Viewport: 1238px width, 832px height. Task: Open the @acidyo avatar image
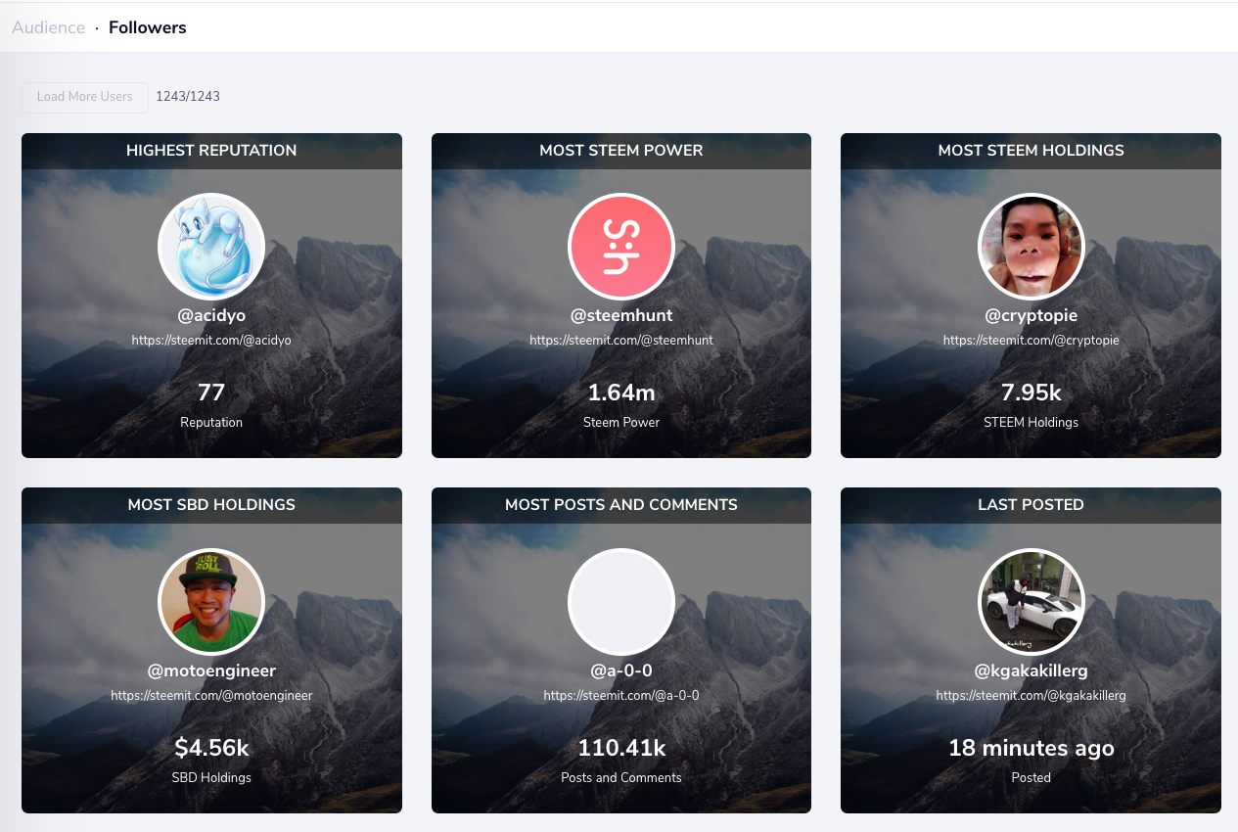click(x=211, y=247)
